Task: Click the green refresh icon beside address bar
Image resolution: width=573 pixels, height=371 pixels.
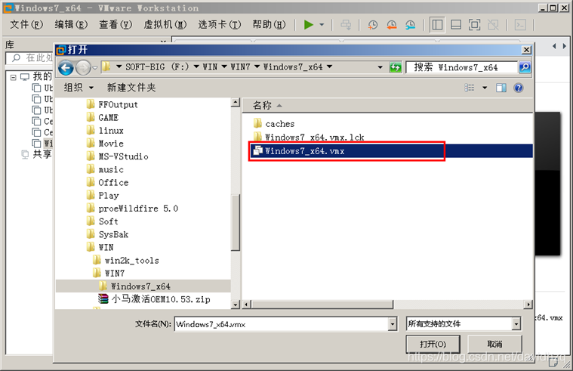Action: (395, 67)
